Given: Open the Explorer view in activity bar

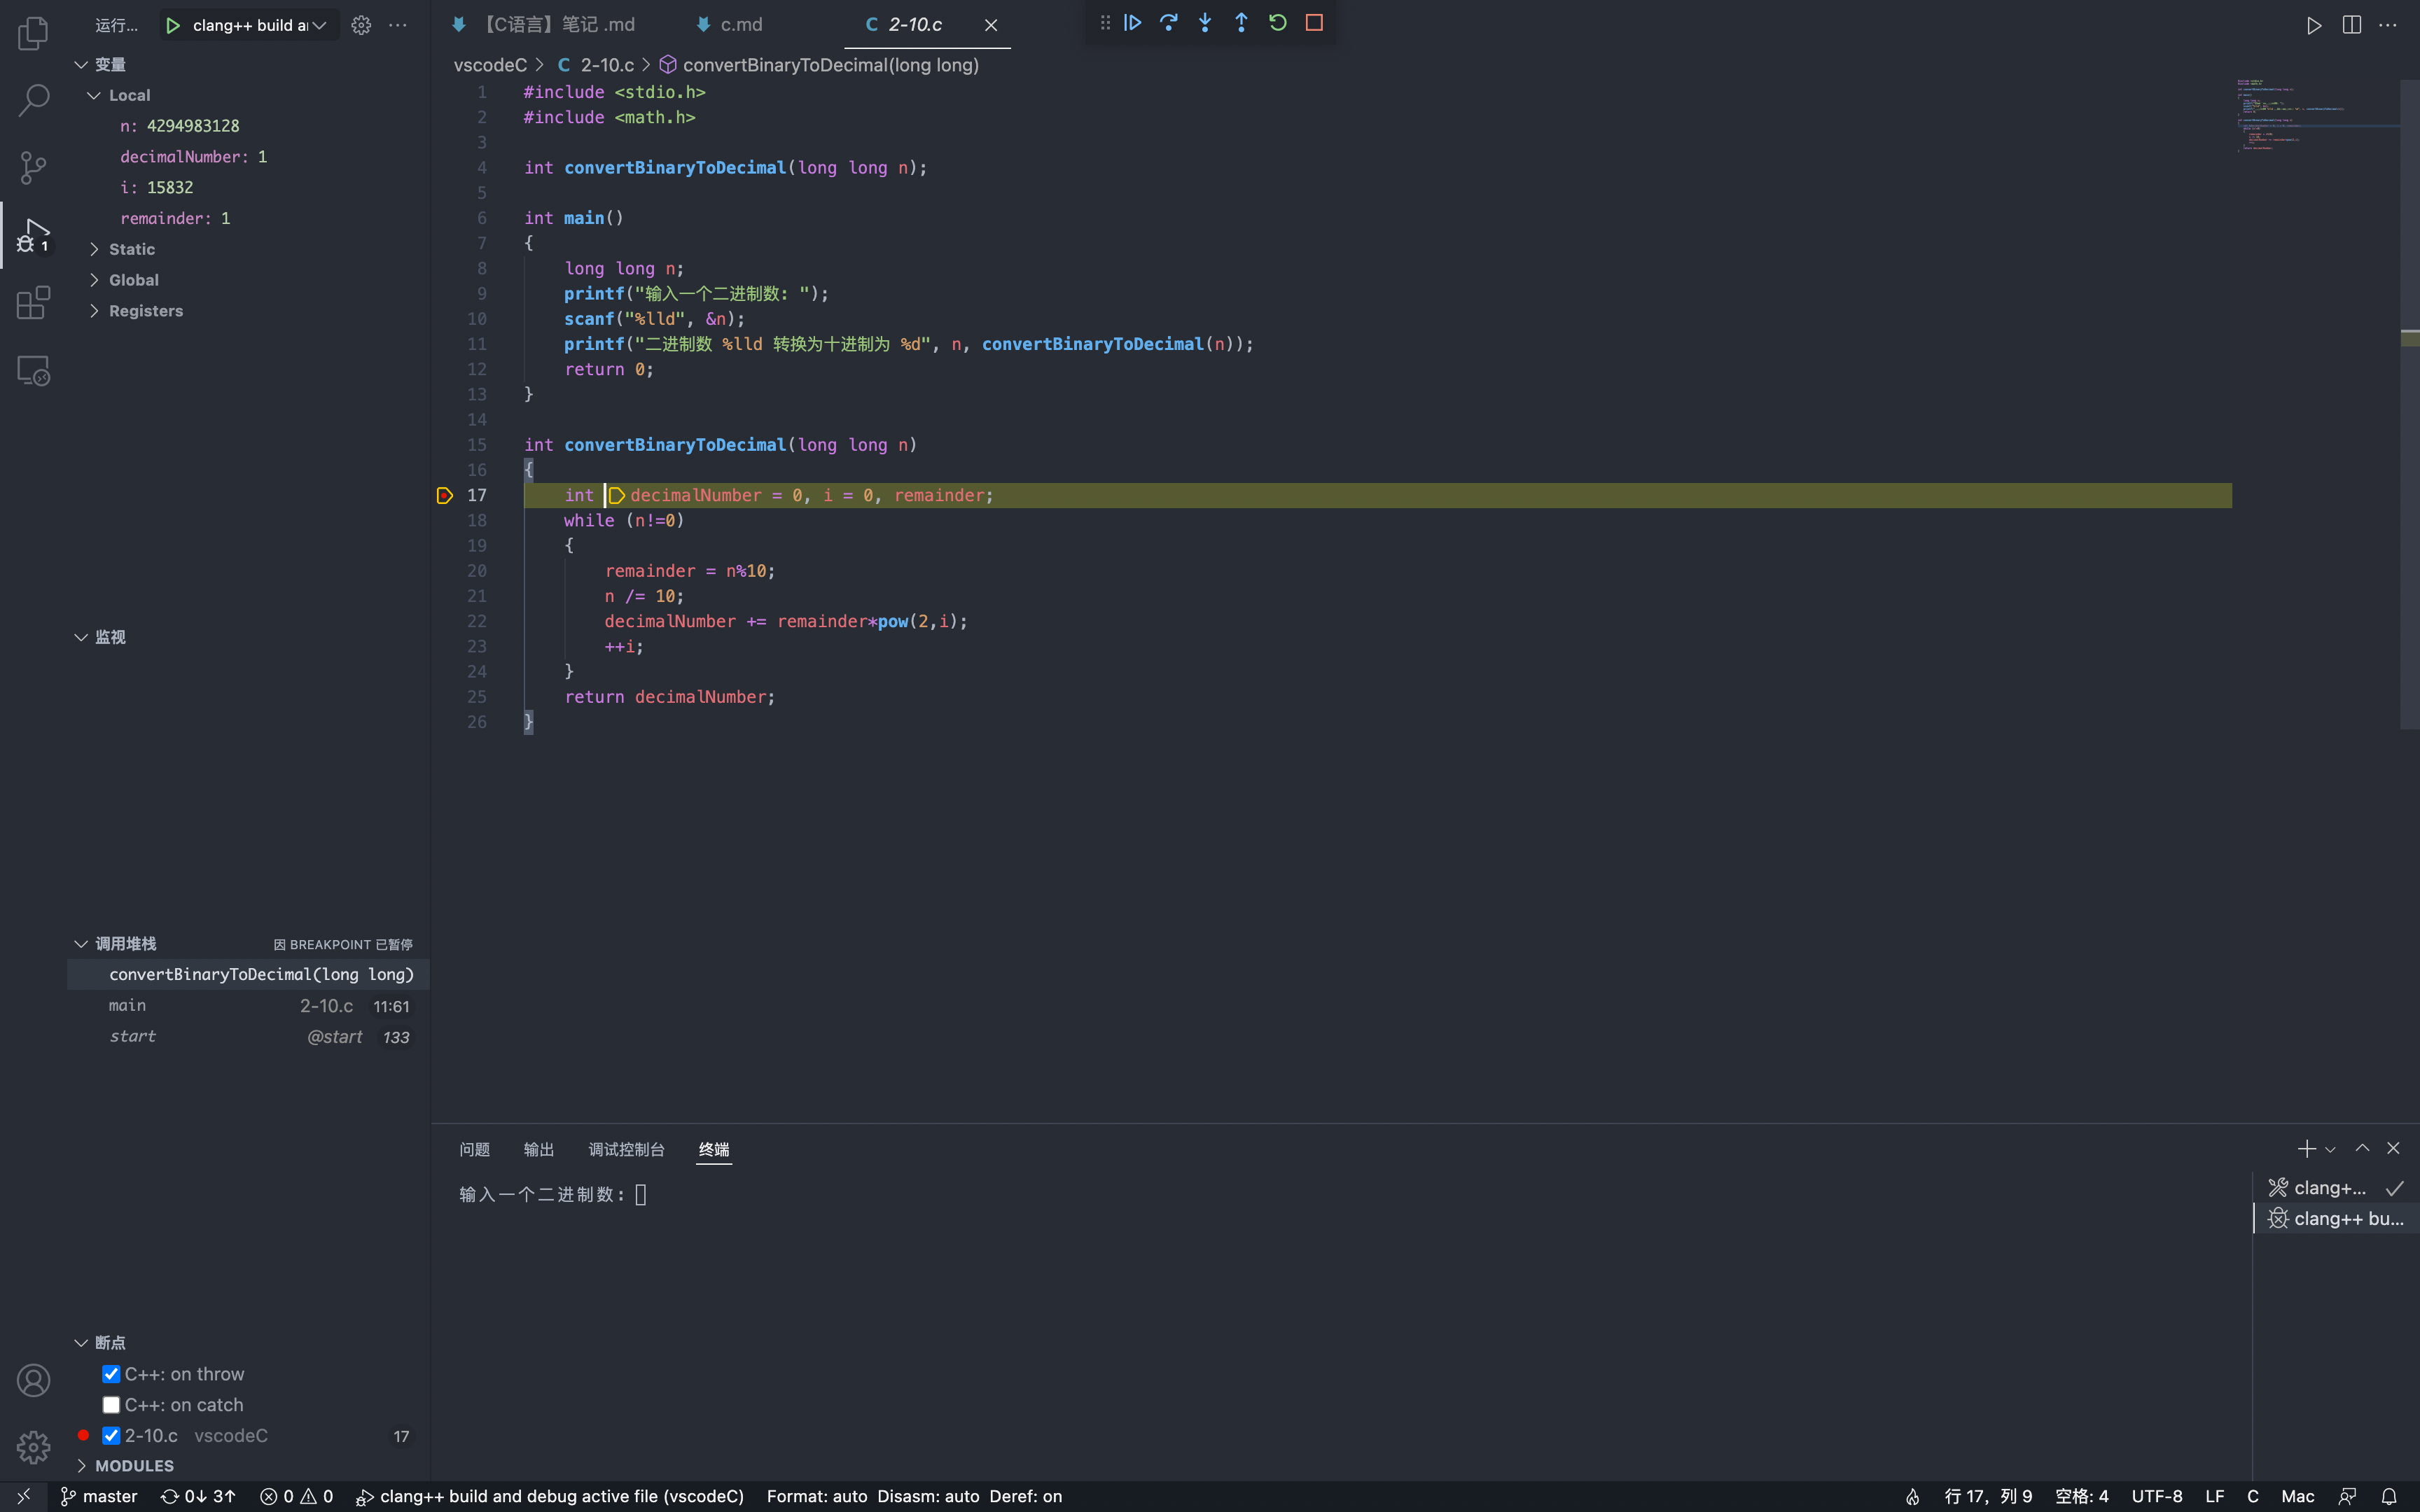Looking at the screenshot, I should tap(33, 33).
